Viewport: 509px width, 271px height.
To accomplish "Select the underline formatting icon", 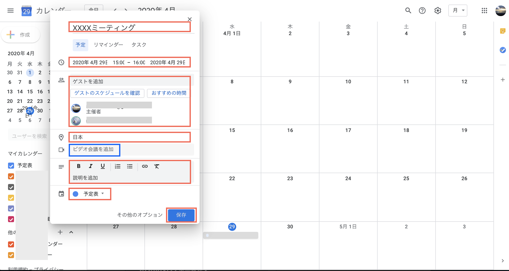I will [x=103, y=166].
